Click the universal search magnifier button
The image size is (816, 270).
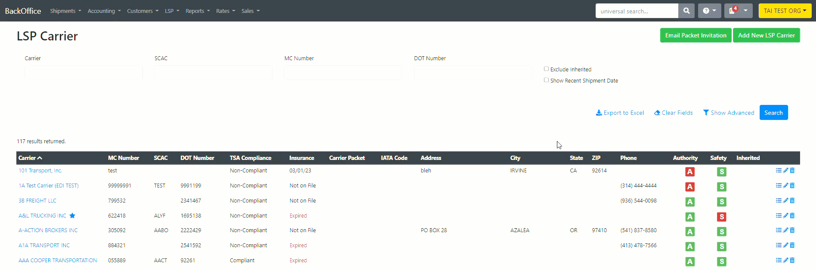(686, 11)
